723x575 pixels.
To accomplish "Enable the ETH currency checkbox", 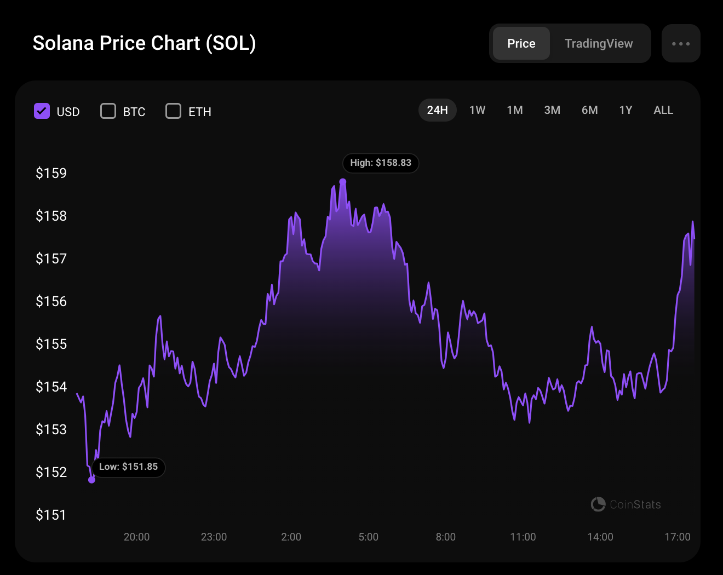I will pos(174,111).
